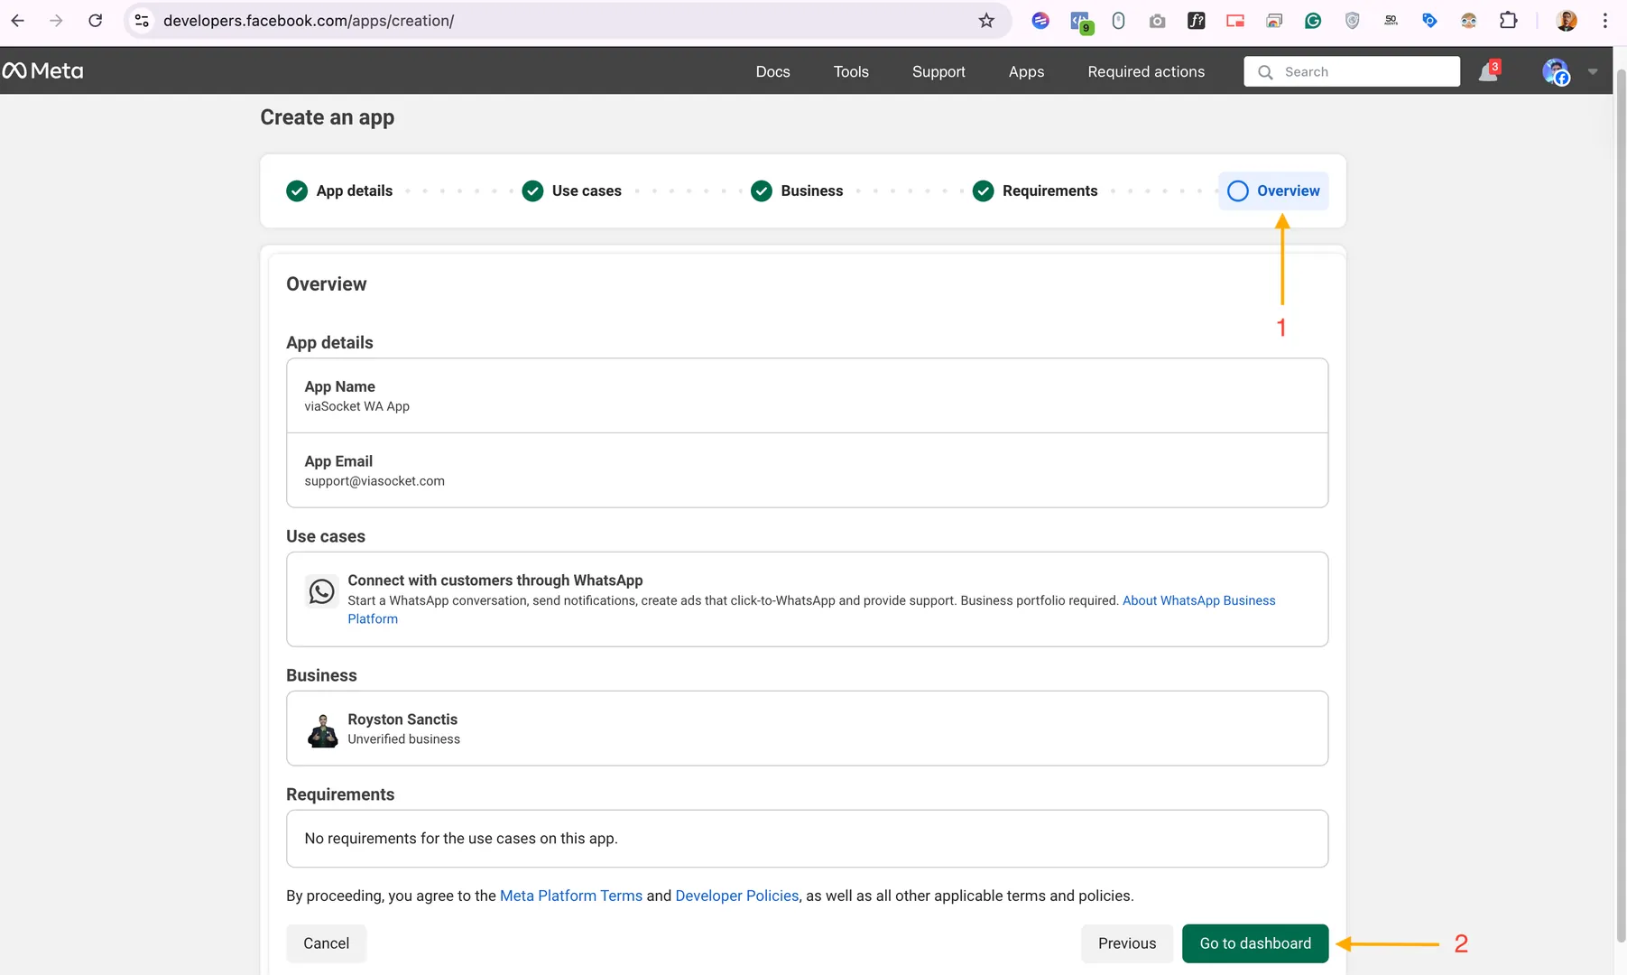Open the Facebook profile avatar in the header
Screen dimensions: 1627x975
[1556, 71]
